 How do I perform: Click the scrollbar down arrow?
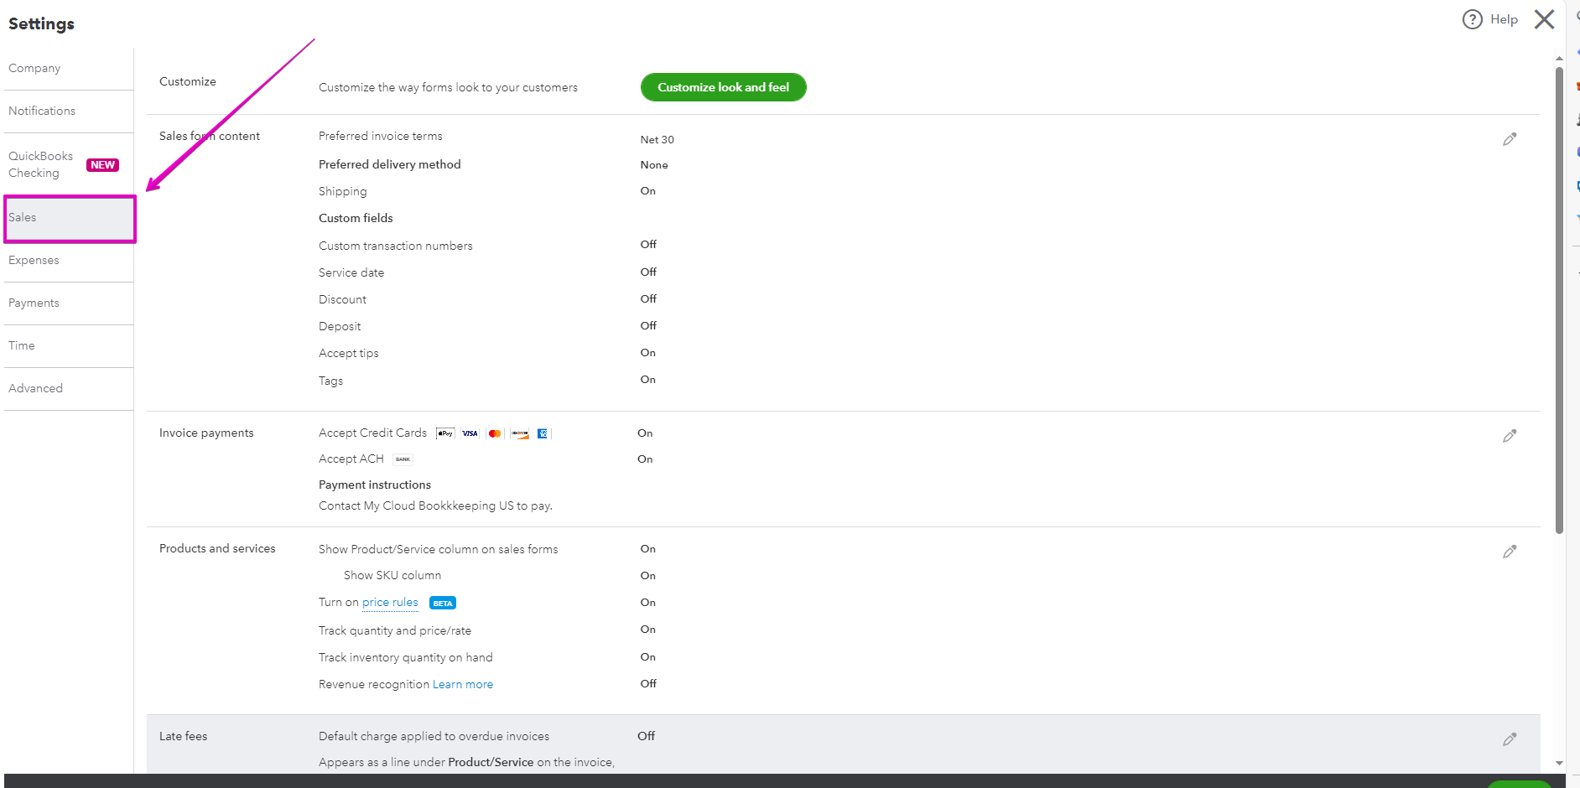1559,764
